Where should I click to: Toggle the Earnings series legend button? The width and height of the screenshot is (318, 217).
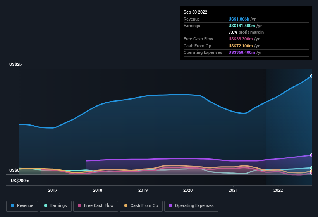coord(55,206)
